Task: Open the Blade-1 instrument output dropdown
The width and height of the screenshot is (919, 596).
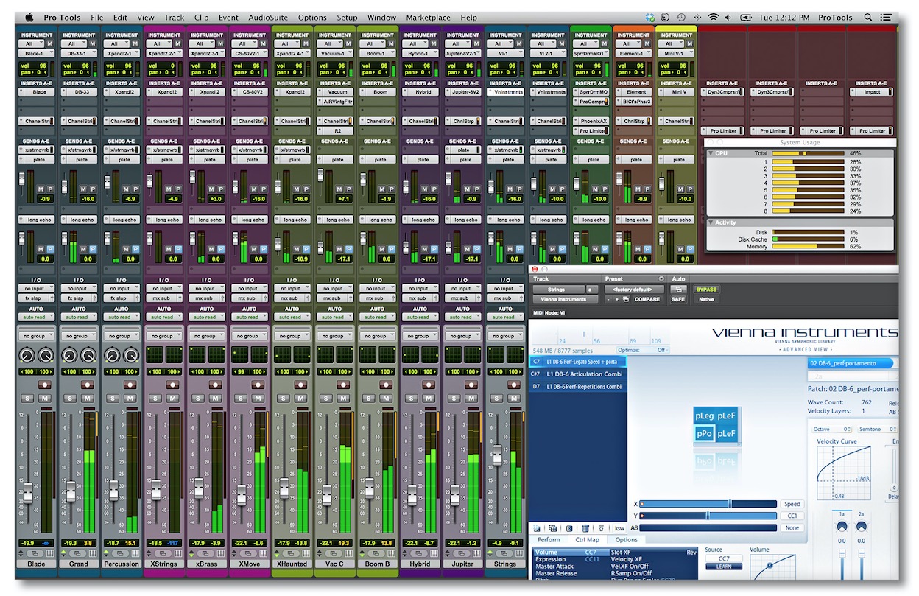Action: pos(36,53)
